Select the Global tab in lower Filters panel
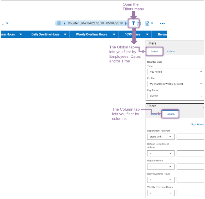 click(x=154, y=114)
